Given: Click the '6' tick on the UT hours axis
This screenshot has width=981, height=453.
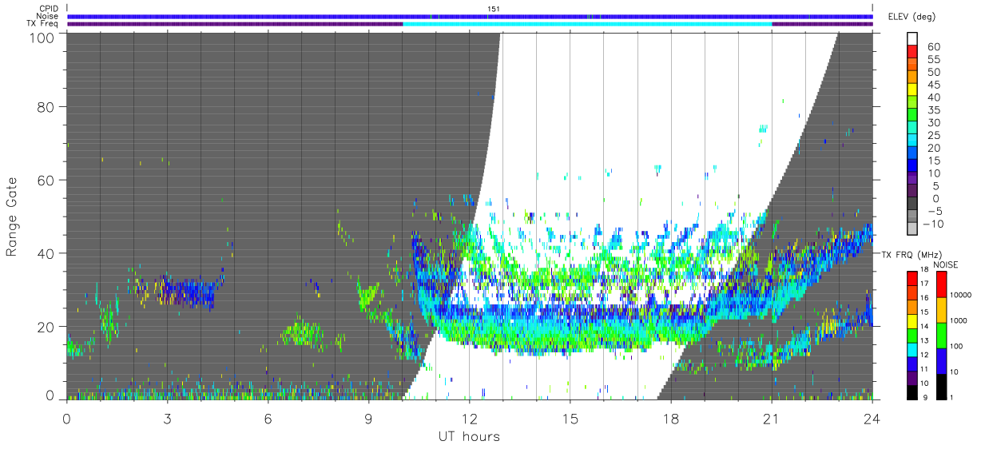Looking at the screenshot, I should pyautogui.click(x=268, y=418).
